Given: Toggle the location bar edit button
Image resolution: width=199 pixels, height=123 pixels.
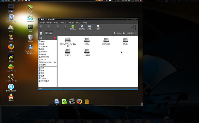Looking at the screenshot, I should (x=41, y=33).
